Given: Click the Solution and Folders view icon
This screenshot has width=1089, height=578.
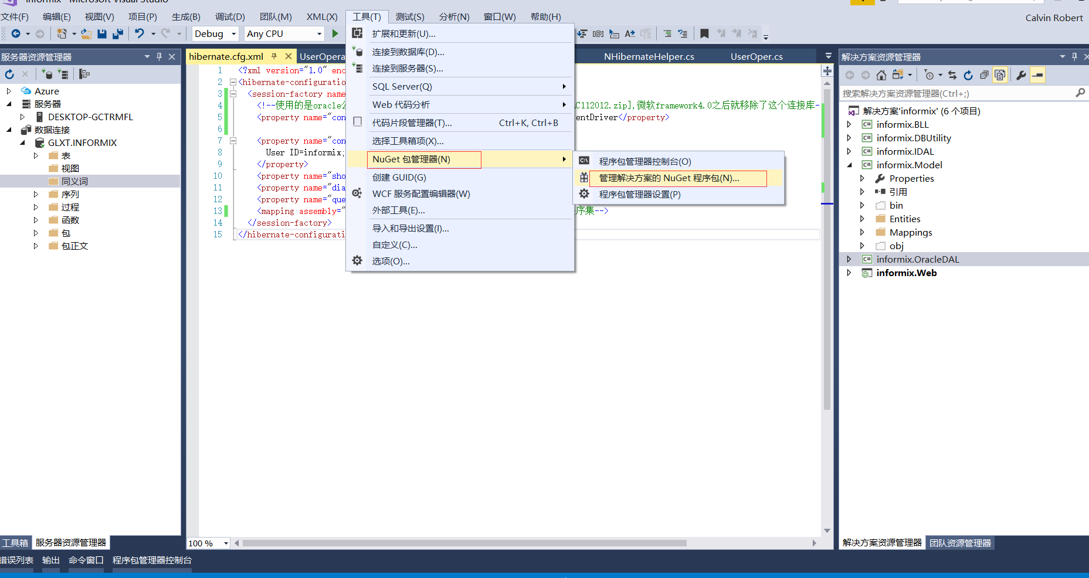Looking at the screenshot, I should [x=897, y=75].
